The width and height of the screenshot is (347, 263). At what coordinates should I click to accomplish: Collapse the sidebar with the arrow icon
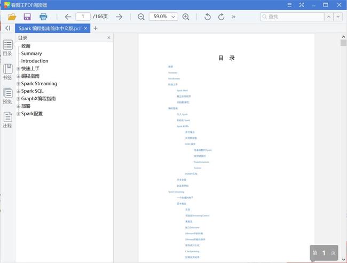[8, 28]
